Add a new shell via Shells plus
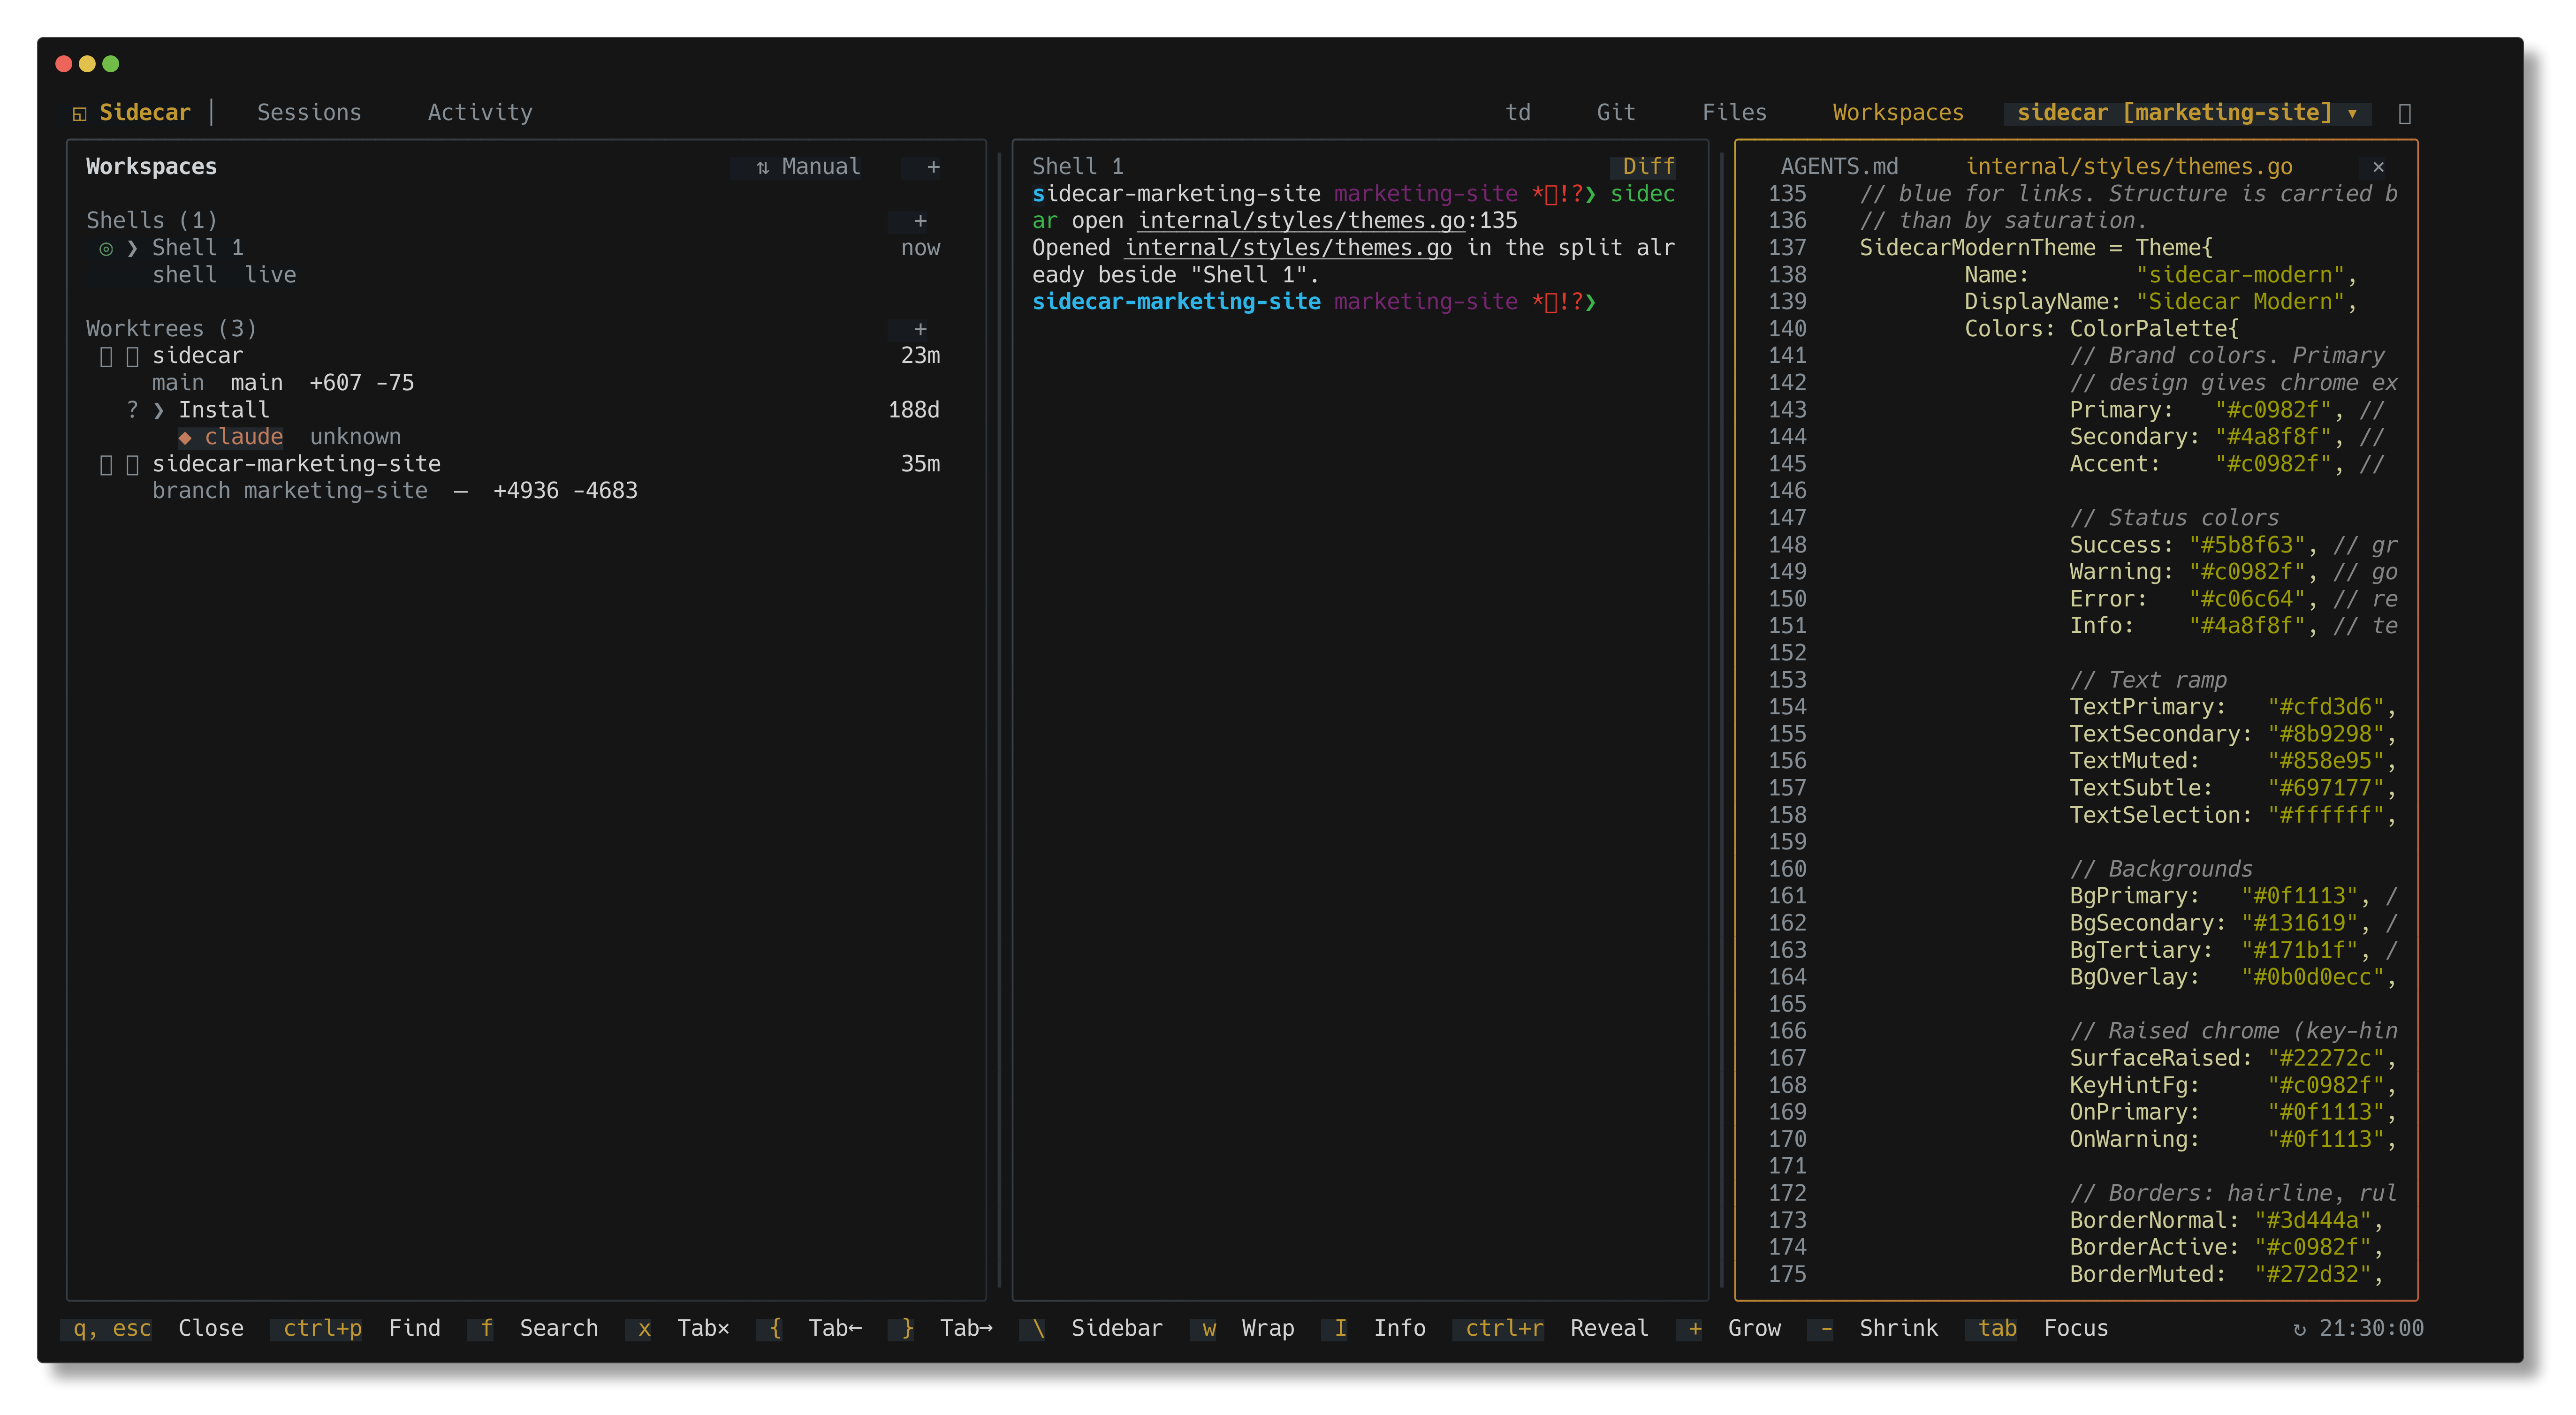The width and height of the screenshot is (2576, 1415). (x=920, y=221)
